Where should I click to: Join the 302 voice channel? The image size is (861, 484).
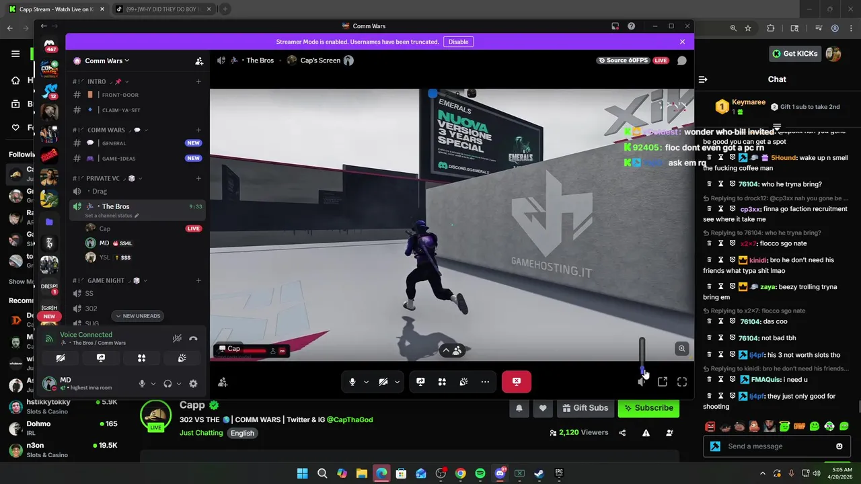138,309
